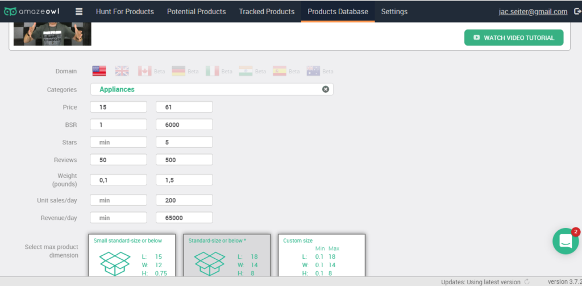The width and height of the screenshot is (582, 286).
Task: Select Small standard-size or below option
Action: 132,256
